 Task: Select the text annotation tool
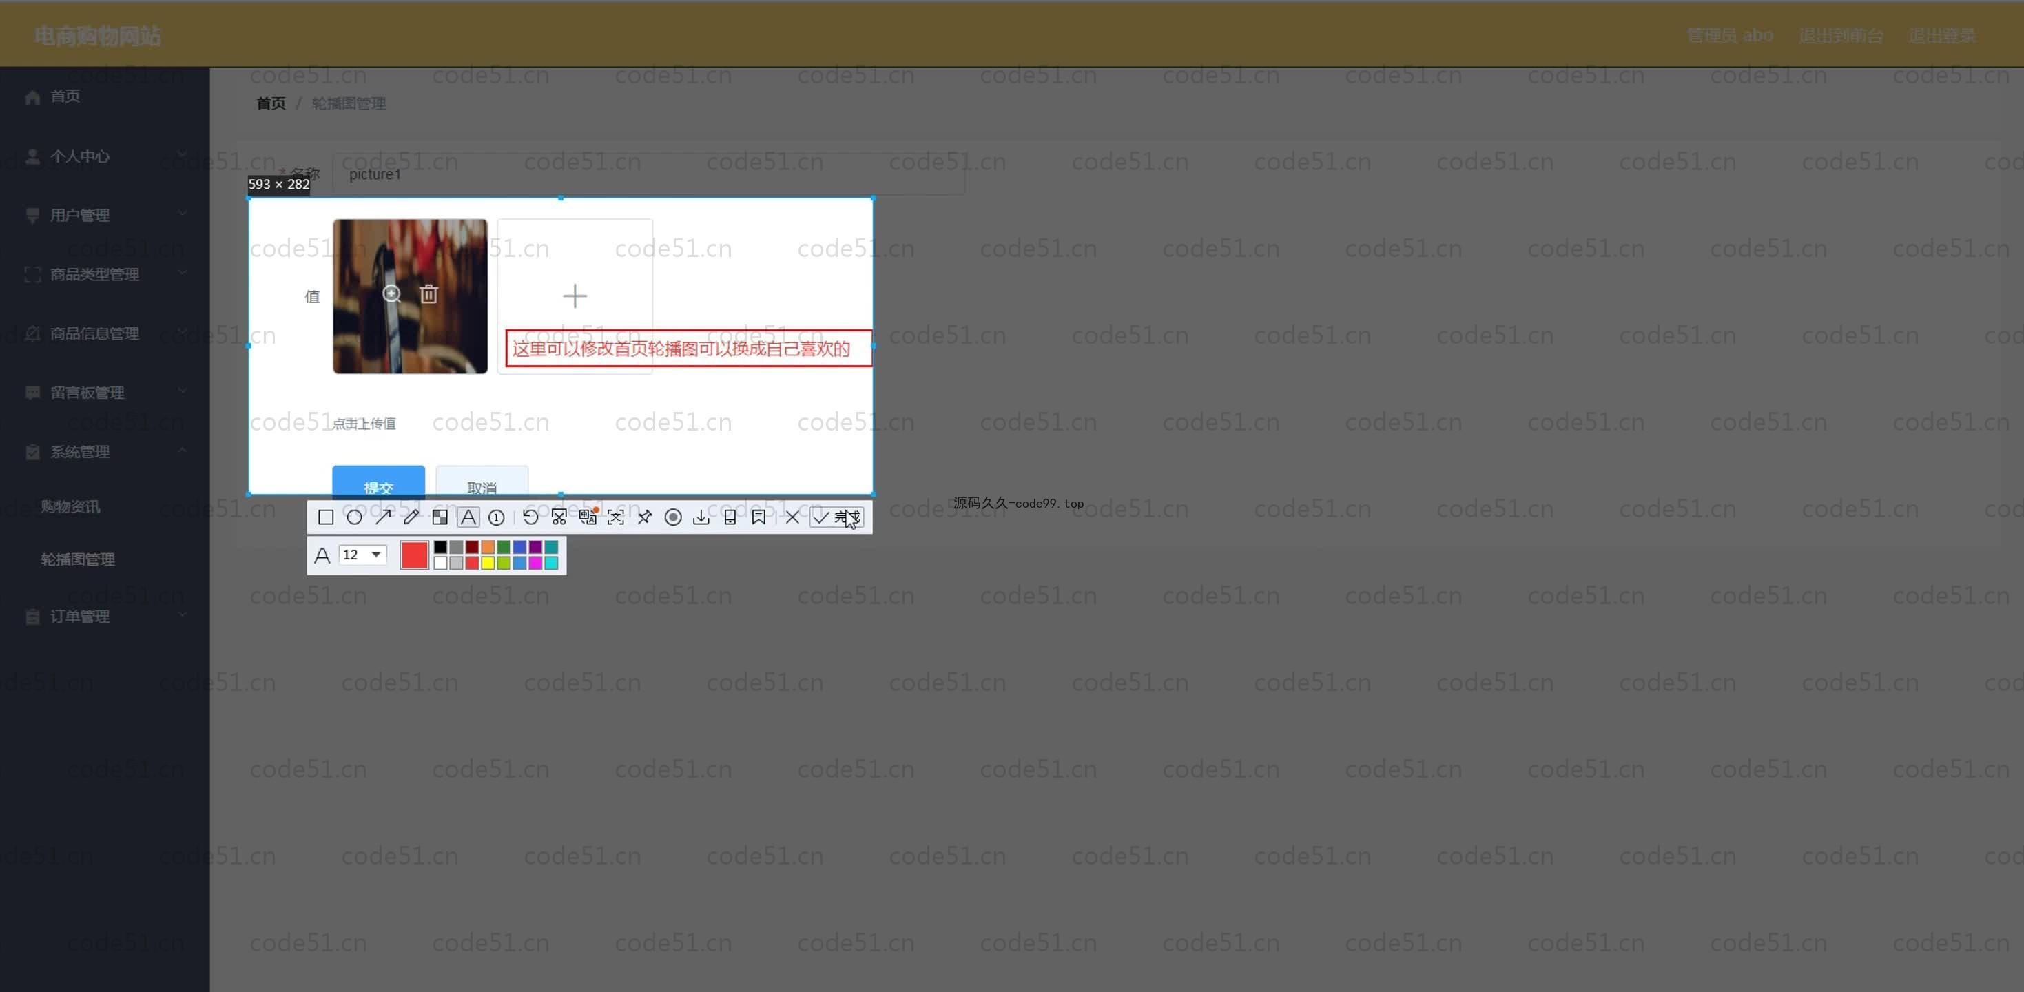coord(468,517)
